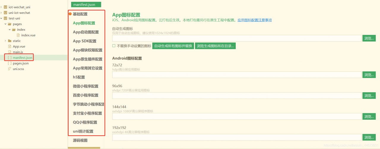Collapse the index folder arrow

9,30
